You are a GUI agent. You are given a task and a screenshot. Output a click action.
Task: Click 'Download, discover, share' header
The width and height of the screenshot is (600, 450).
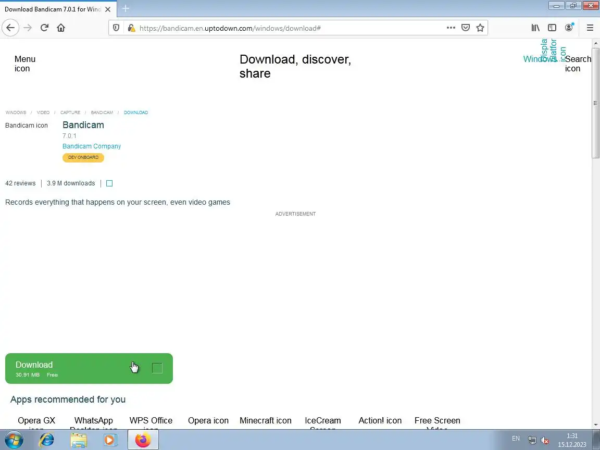pos(295,66)
